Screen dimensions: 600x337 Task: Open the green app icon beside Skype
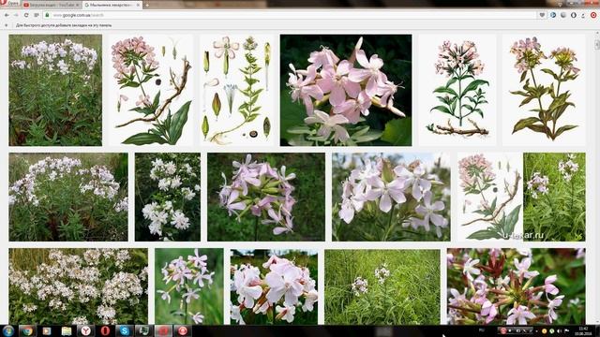143,330
